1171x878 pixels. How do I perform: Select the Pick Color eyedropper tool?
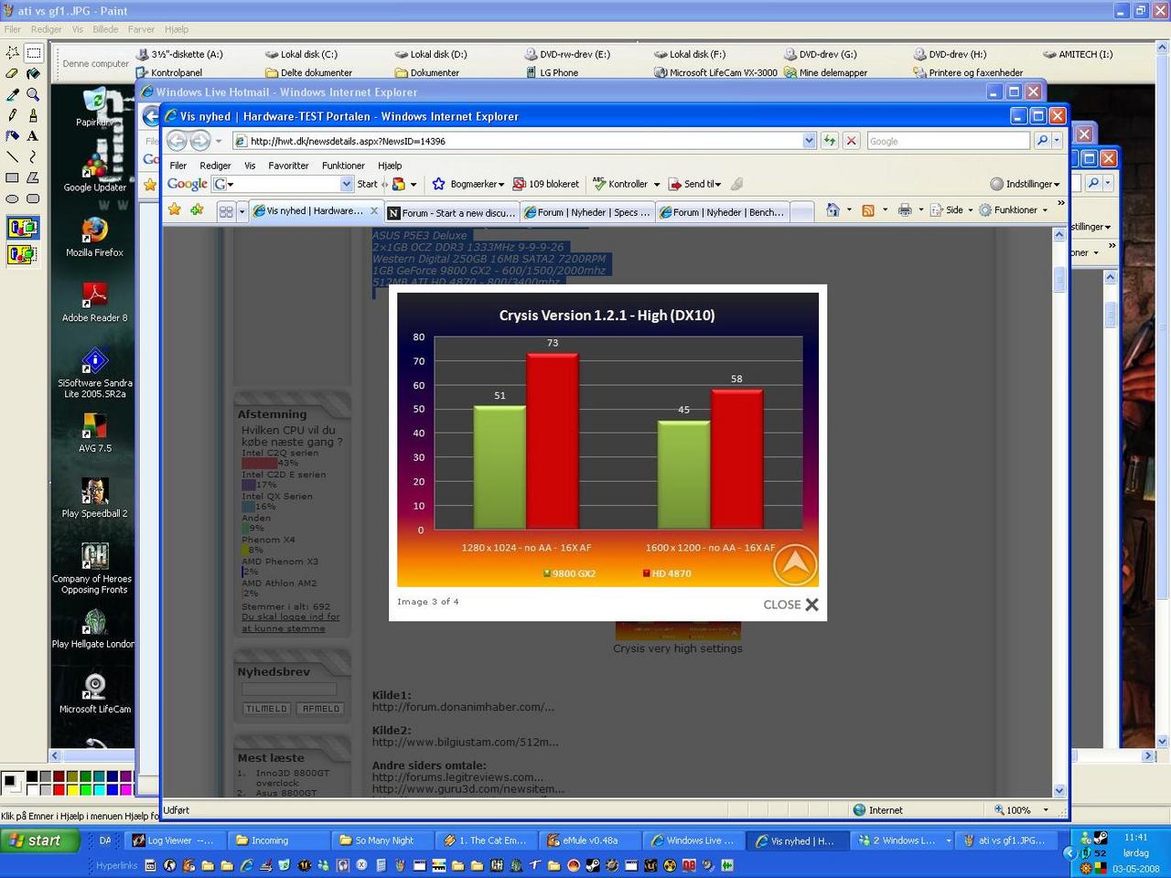point(13,95)
